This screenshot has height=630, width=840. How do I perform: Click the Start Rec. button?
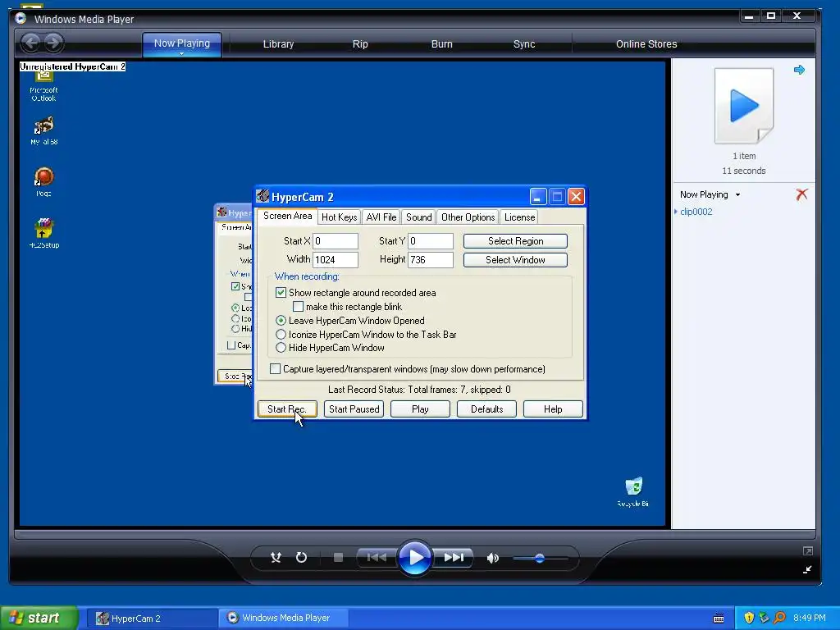287,409
